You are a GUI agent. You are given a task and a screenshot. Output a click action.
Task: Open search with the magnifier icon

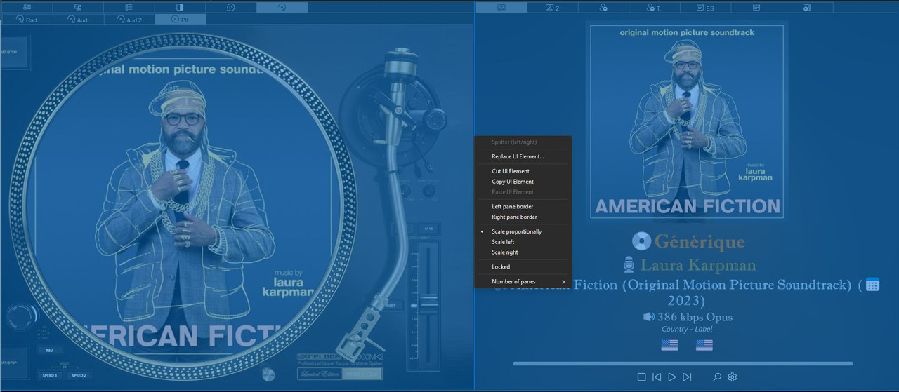click(x=717, y=377)
